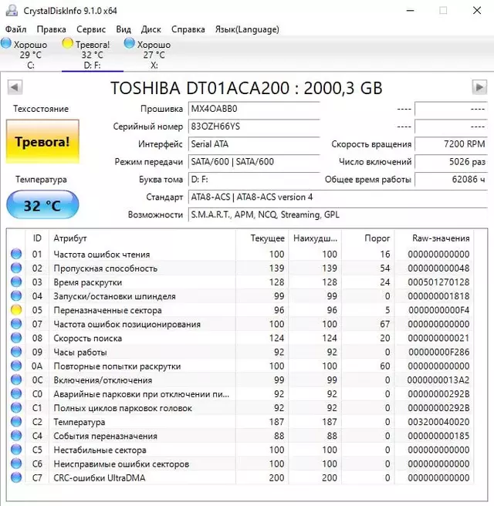The image size is (494, 506).
Task: Click status orb for attribute 01
Action: pyautogui.click(x=16, y=254)
